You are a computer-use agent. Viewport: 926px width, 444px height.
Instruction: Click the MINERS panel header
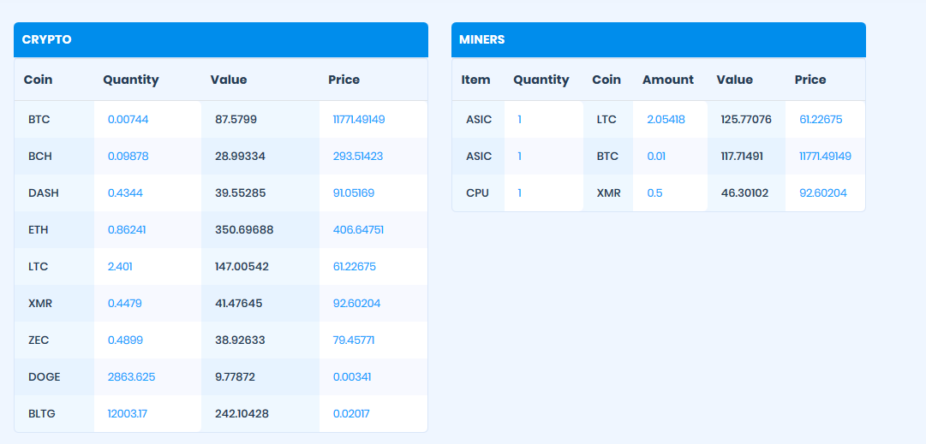(658, 39)
